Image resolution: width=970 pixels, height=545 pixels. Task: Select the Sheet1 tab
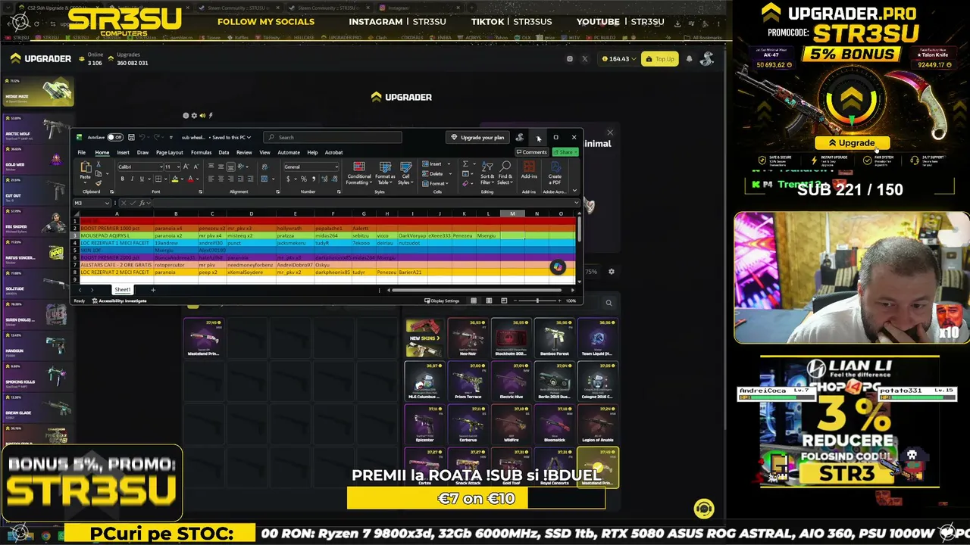[123, 290]
